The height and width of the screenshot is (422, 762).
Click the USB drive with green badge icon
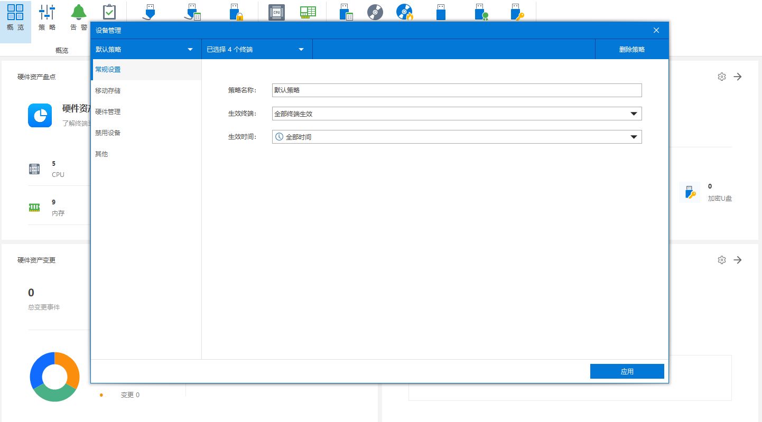pos(480,12)
